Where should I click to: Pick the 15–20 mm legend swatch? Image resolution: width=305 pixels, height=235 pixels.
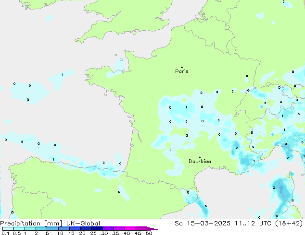click(x=75, y=229)
